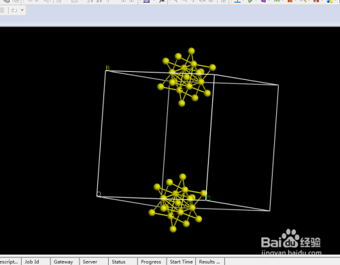Sort jobs by Start Time column
The height and width of the screenshot is (265, 340).
(x=181, y=262)
